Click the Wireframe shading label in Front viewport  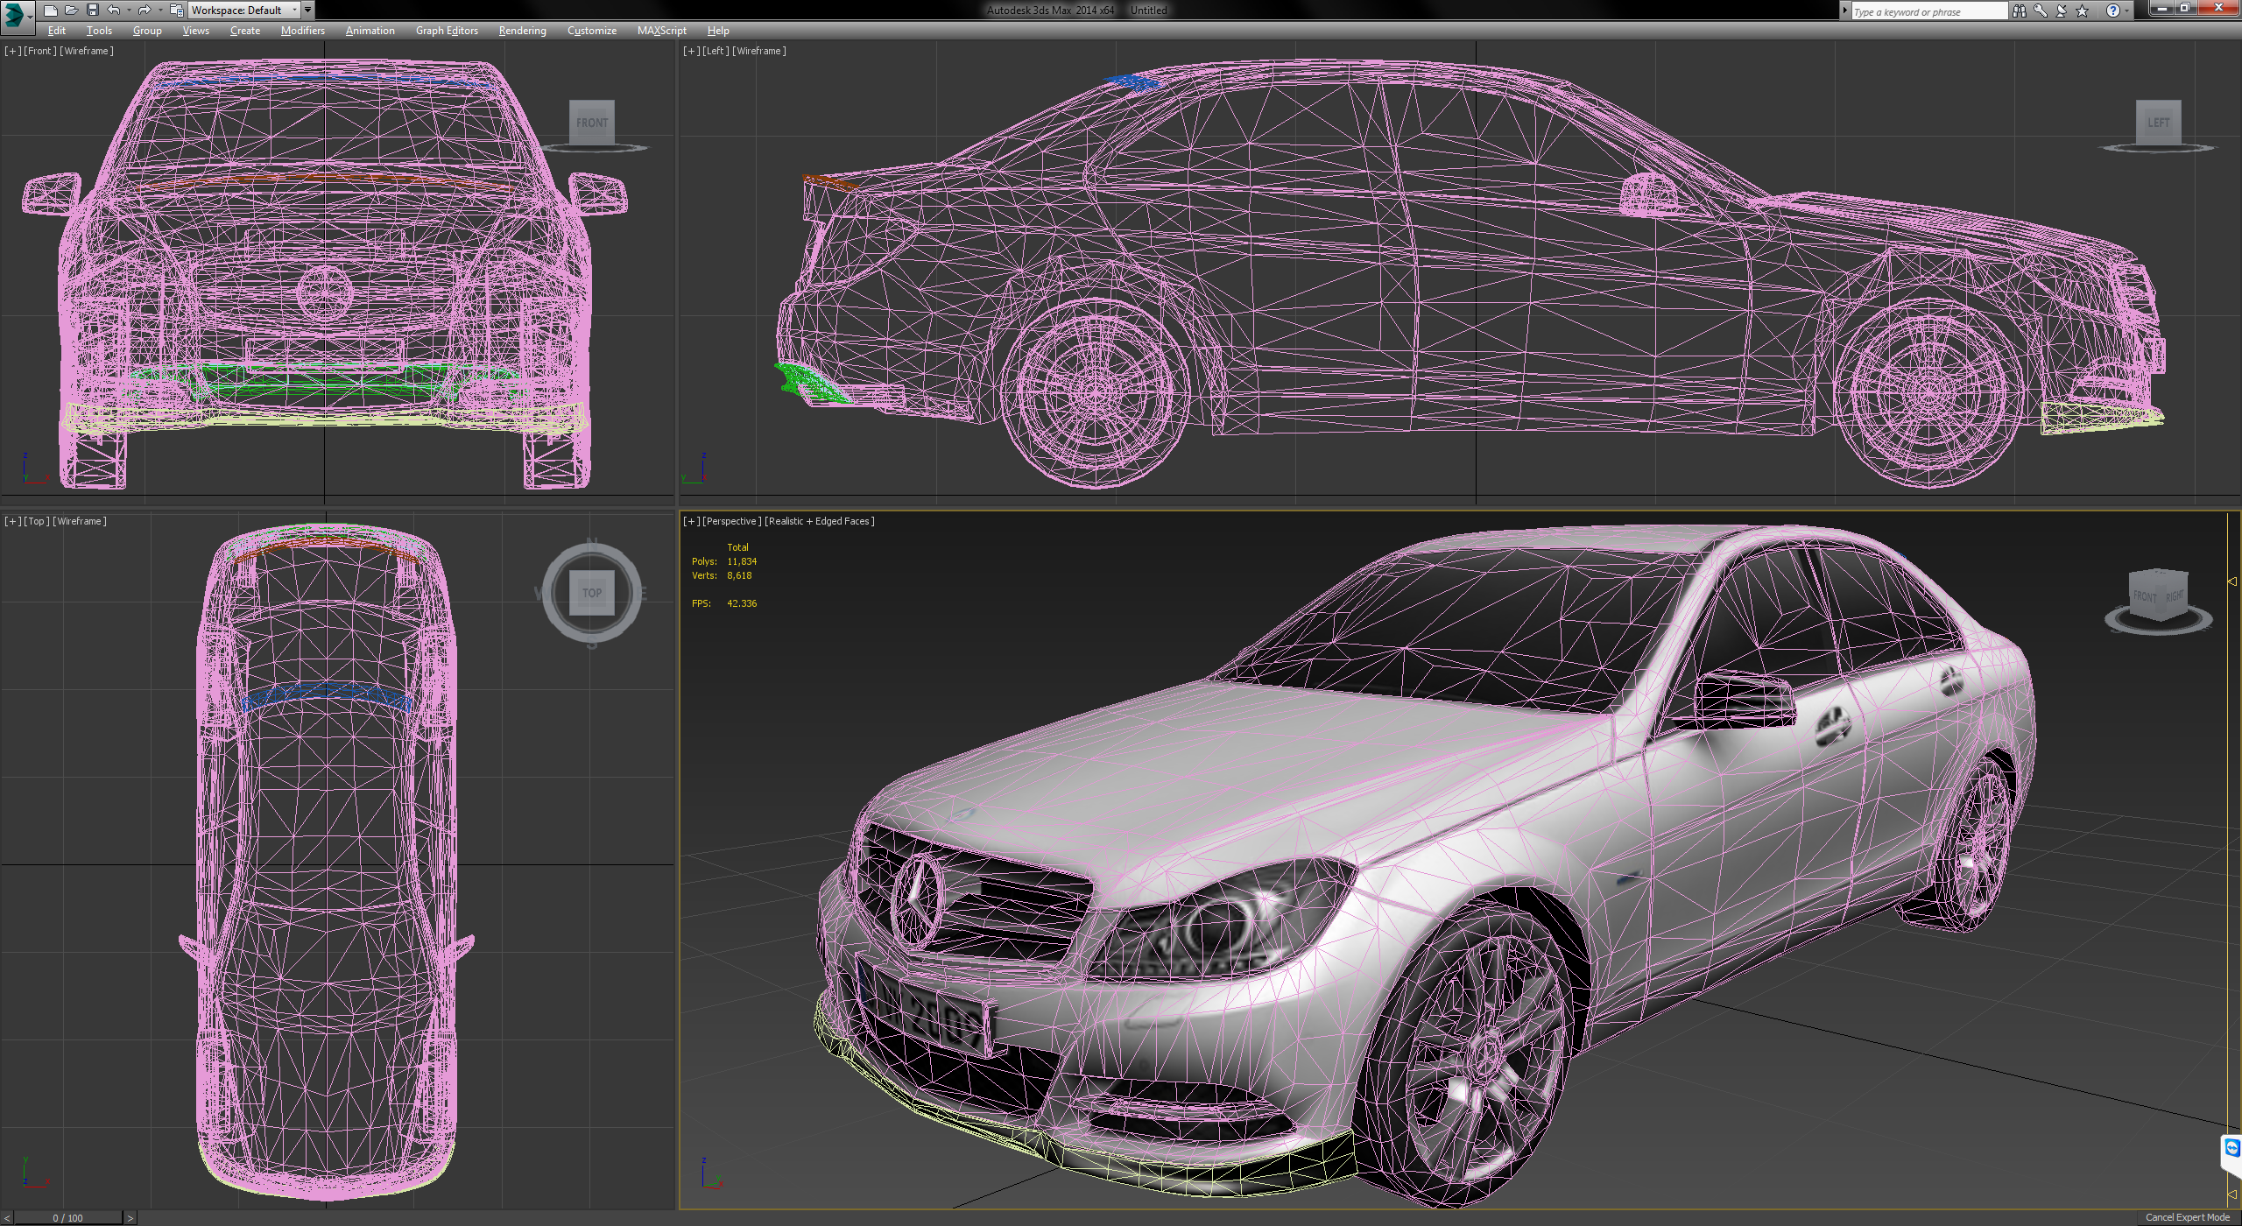tap(87, 51)
